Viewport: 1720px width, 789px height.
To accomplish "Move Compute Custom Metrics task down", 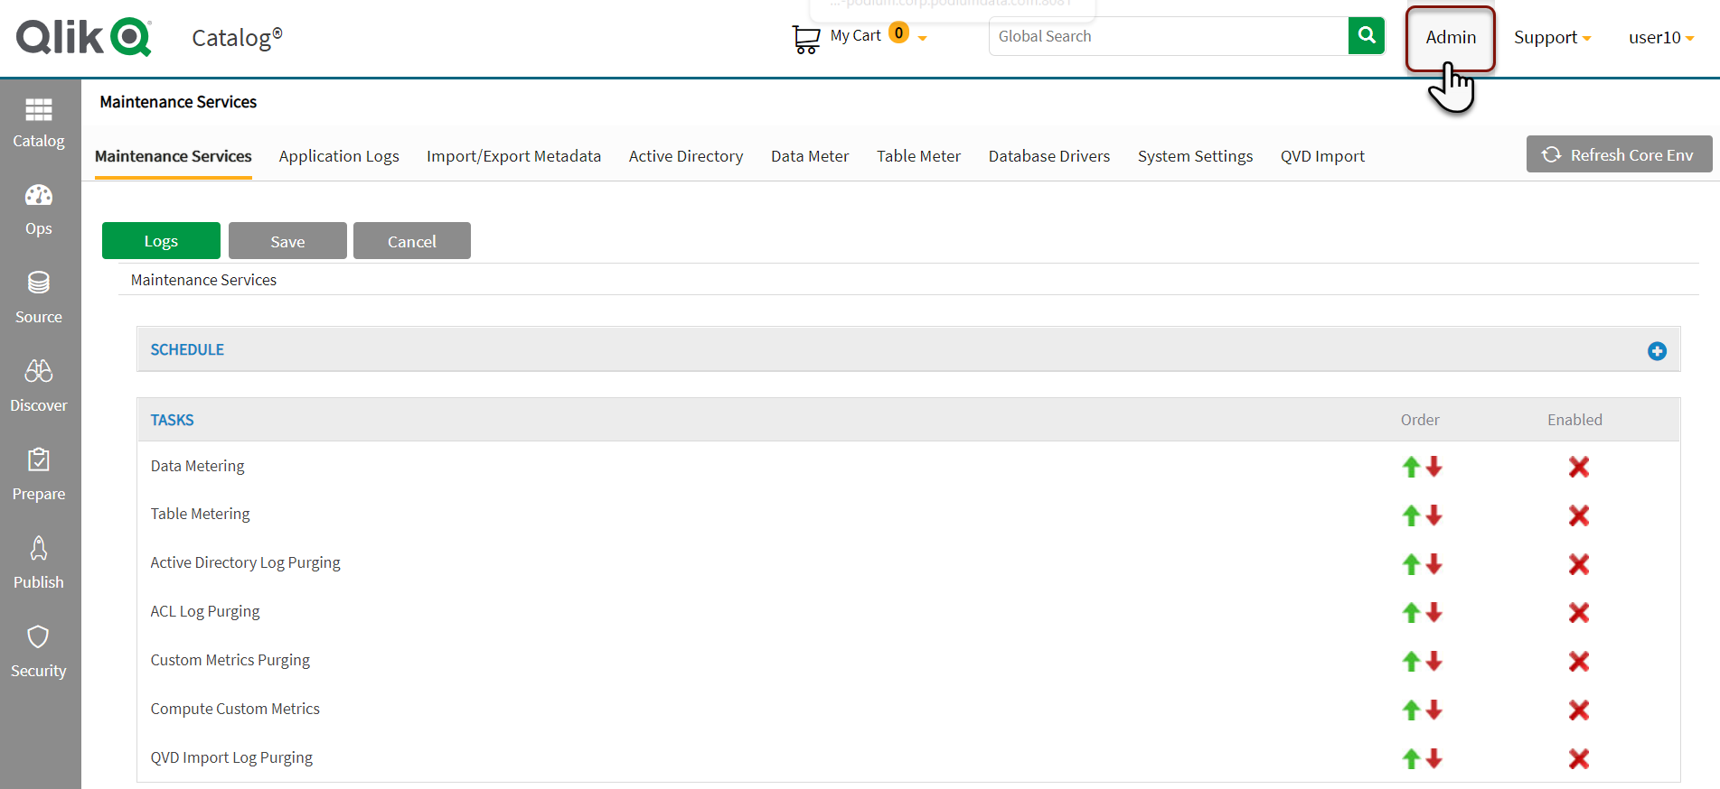I will pyautogui.click(x=1434, y=710).
